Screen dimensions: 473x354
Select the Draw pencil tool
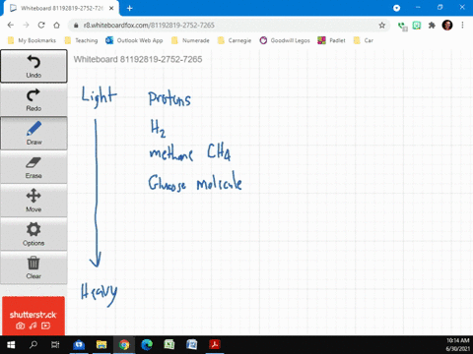coord(34,133)
